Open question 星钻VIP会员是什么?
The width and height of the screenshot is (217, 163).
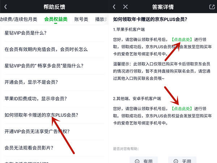click(54, 33)
